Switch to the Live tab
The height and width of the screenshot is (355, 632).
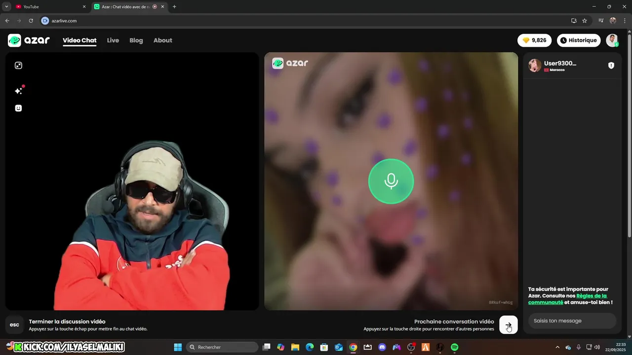tap(113, 40)
